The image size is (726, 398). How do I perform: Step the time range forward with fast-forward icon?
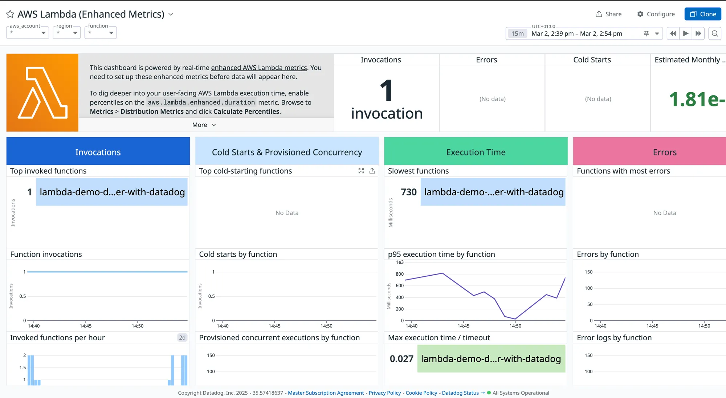(698, 33)
